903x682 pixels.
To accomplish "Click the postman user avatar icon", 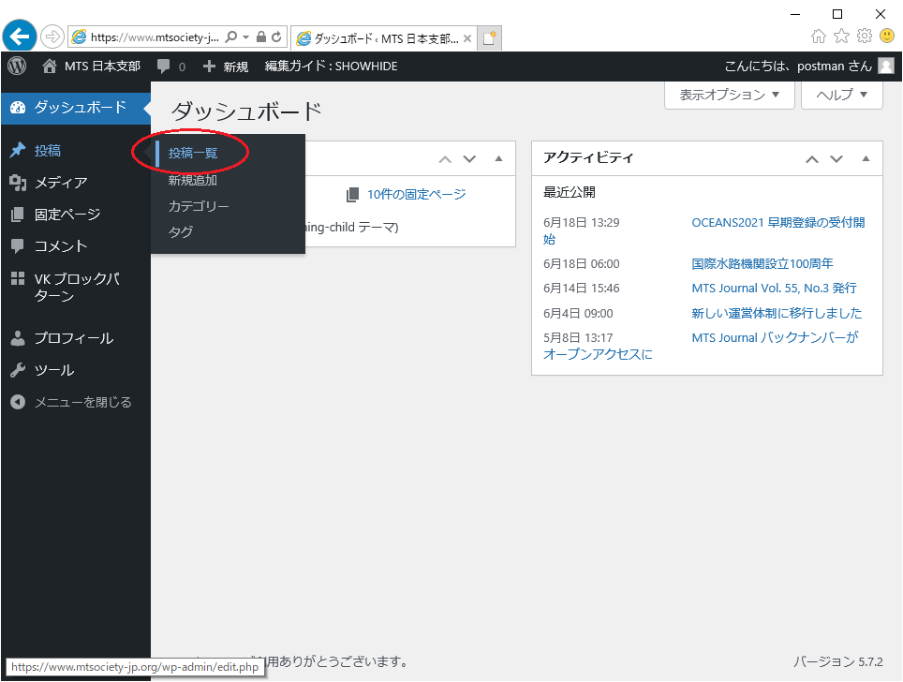I will tap(886, 67).
